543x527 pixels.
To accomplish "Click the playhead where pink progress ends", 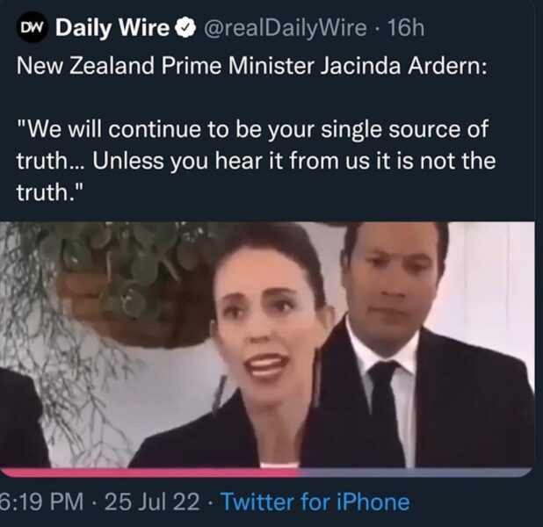I will (x=300, y=473).
